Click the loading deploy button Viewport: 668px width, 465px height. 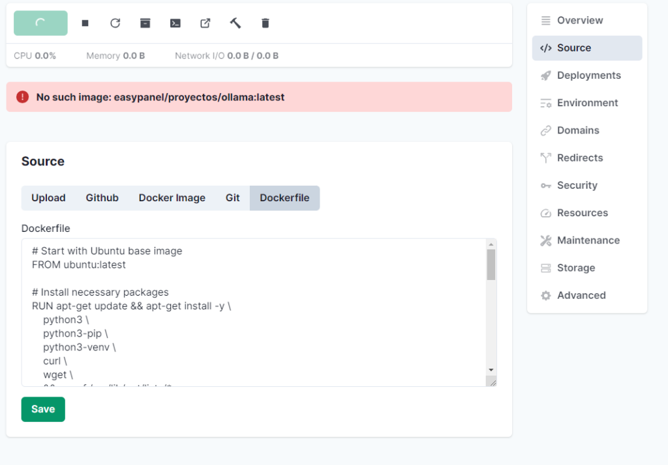pyautogui.click(x=40, y=23)
